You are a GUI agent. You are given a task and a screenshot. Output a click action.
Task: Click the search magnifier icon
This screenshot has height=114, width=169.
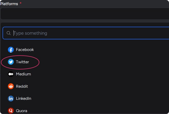8,33
